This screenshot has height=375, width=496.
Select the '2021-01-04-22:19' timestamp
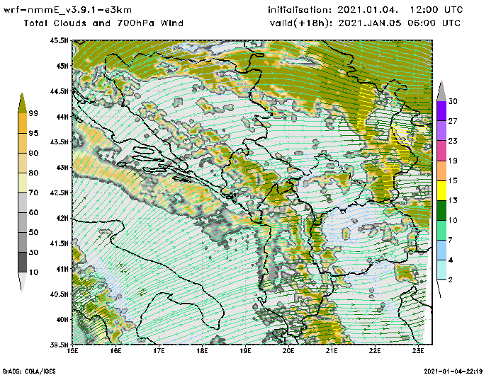click(x=453, y=371)
